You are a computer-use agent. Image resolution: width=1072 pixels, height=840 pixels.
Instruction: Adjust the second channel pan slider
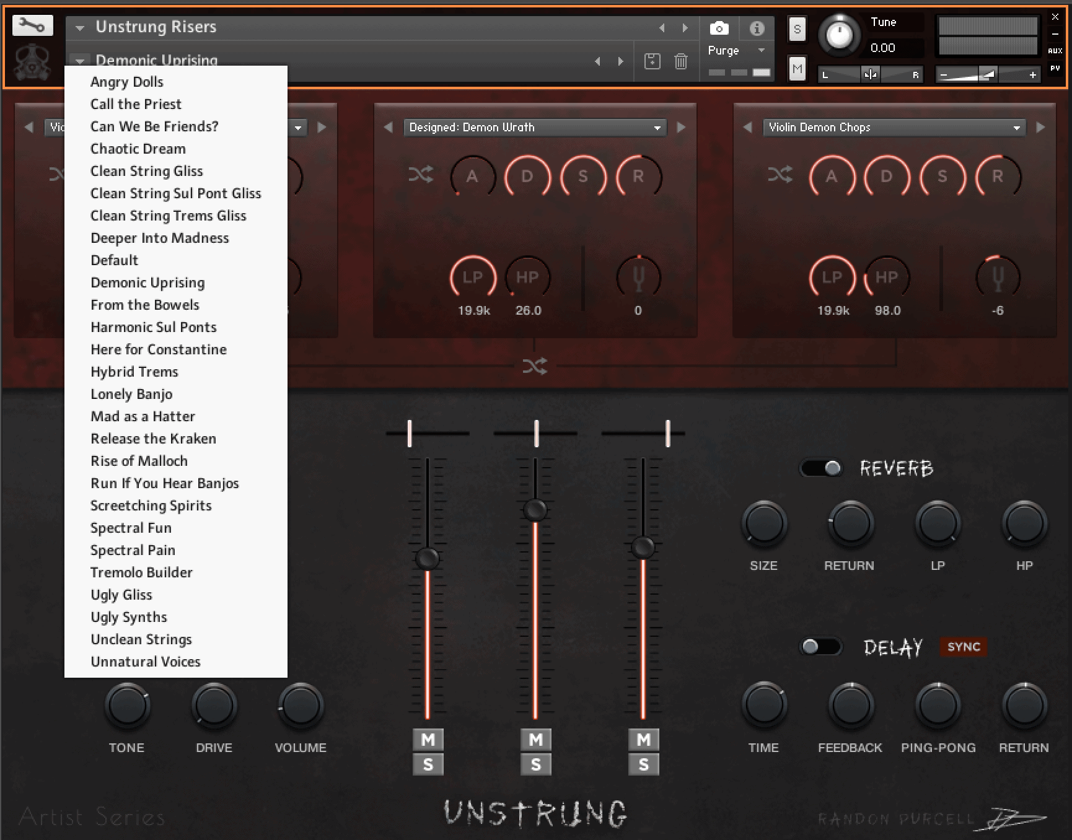point(536,433)
